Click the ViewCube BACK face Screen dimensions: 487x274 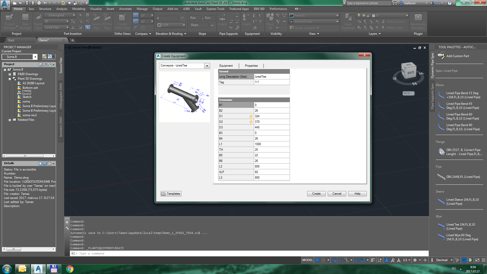[410, 73]
